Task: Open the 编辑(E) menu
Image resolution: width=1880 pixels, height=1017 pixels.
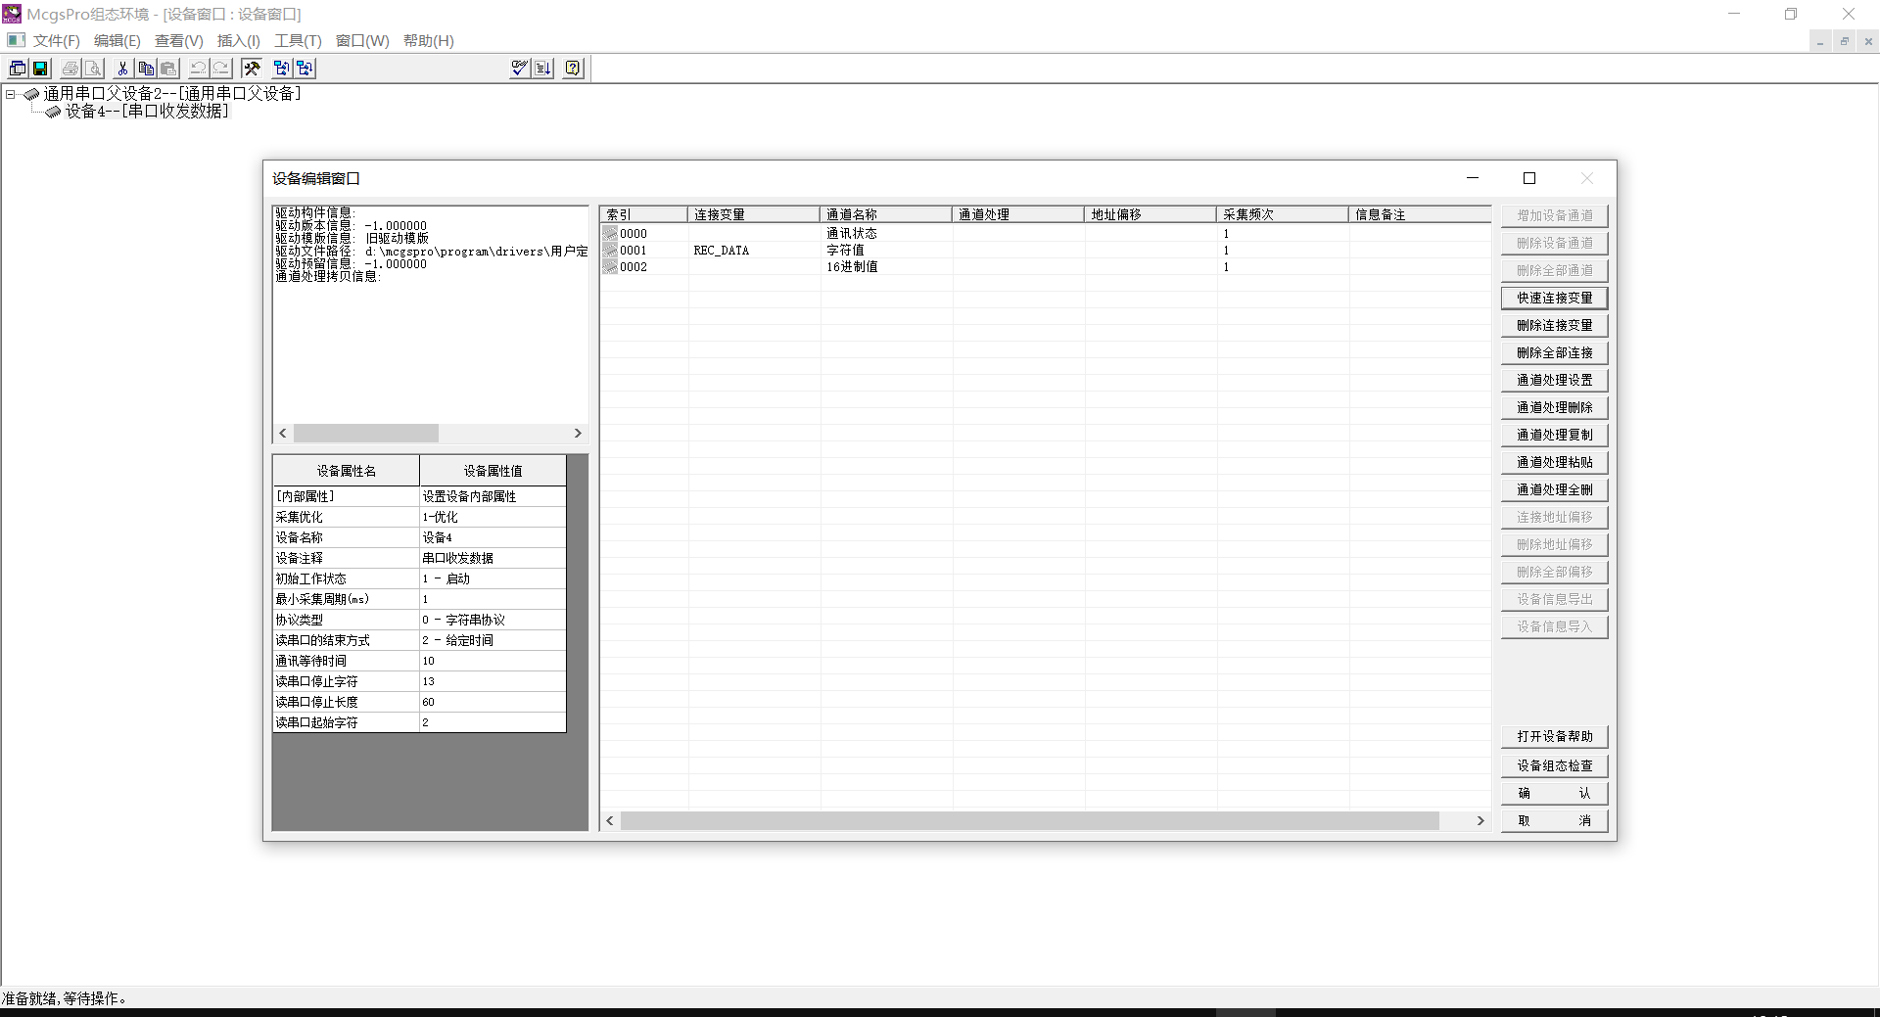Action: 117,40
